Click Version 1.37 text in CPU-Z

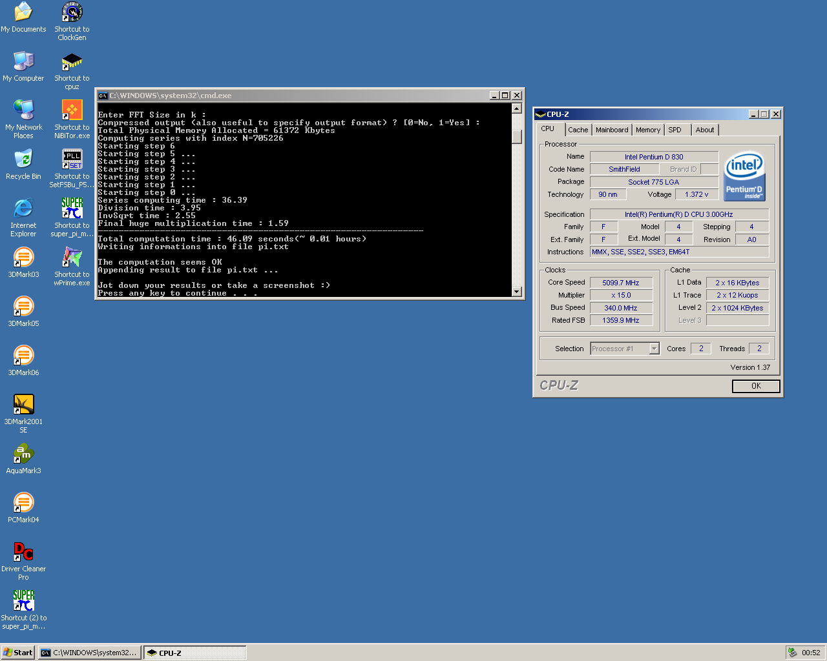[x=750, y=367]
